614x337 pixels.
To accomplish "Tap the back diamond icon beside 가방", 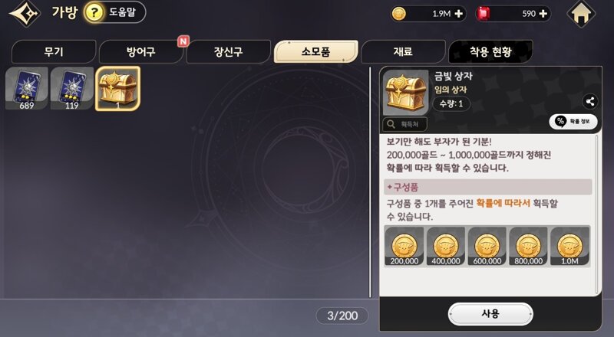I will pyautogui.click(x=25, y=13).
